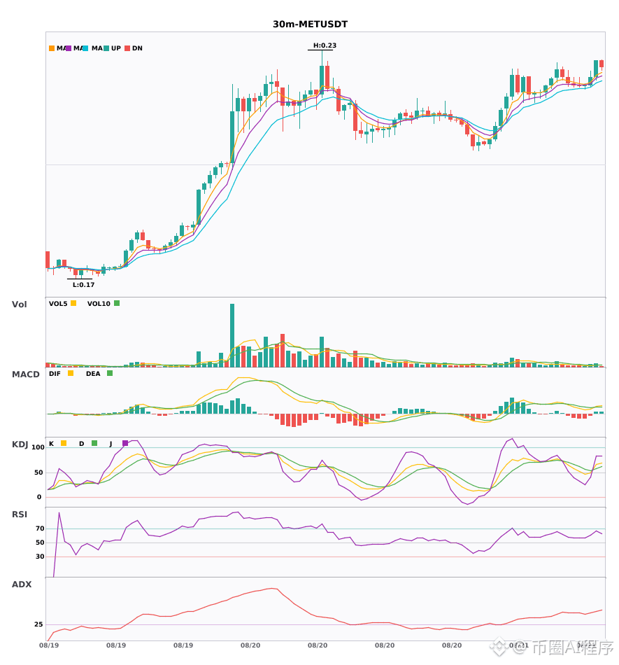
Task: Click the orange MA legend swatch
Action: (x=52, y=48)
